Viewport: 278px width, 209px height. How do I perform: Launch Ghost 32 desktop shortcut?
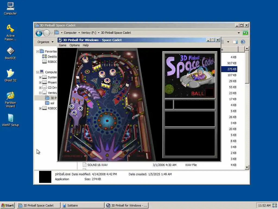[10, 76]
